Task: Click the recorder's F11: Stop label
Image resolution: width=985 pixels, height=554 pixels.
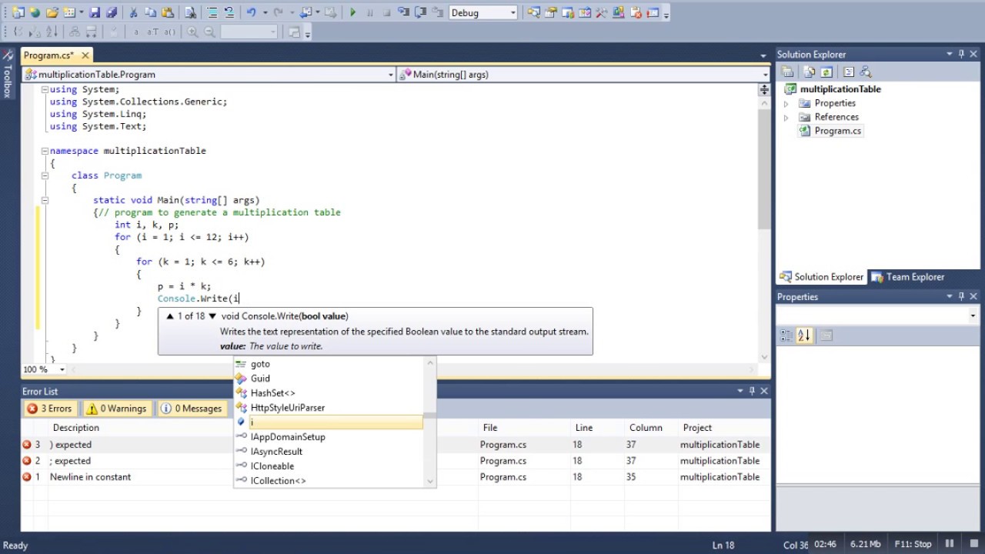Action: (x=913, y=544)
